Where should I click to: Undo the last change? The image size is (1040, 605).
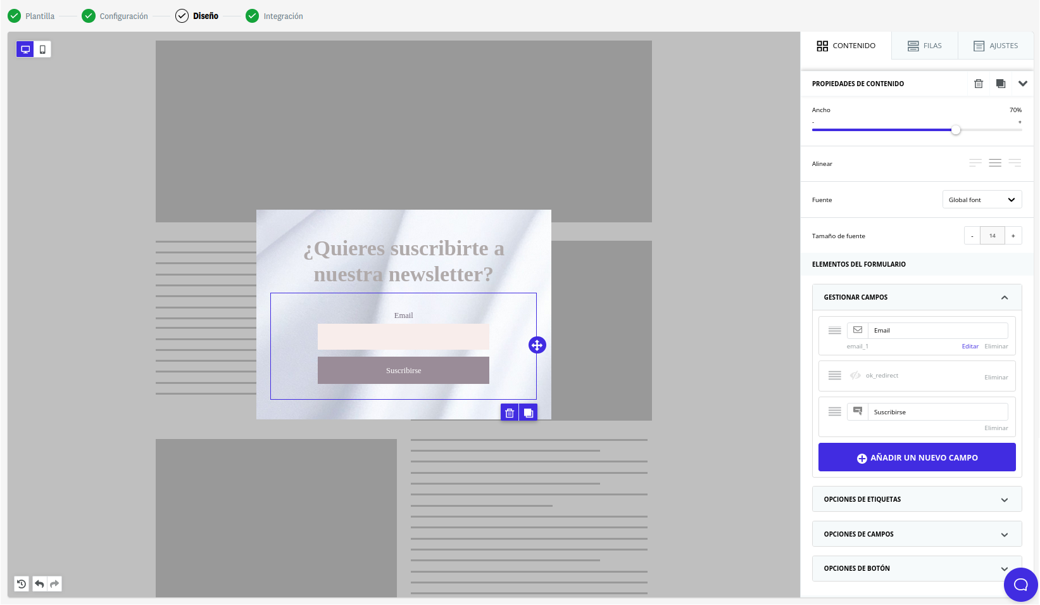[x=39, y=583]
